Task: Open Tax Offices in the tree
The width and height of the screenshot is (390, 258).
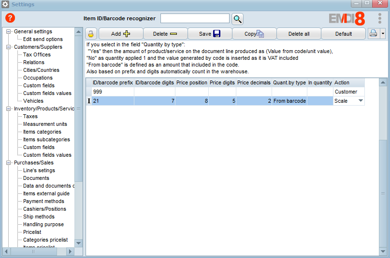Action: click(x=37, y=54)
